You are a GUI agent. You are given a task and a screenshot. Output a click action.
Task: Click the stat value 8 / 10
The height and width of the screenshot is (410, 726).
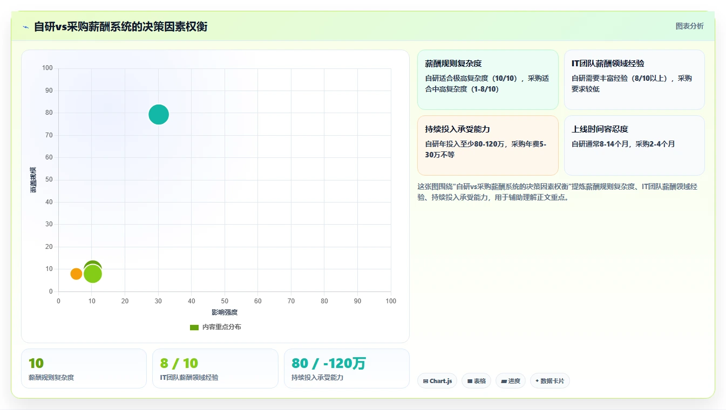point(179,364)
